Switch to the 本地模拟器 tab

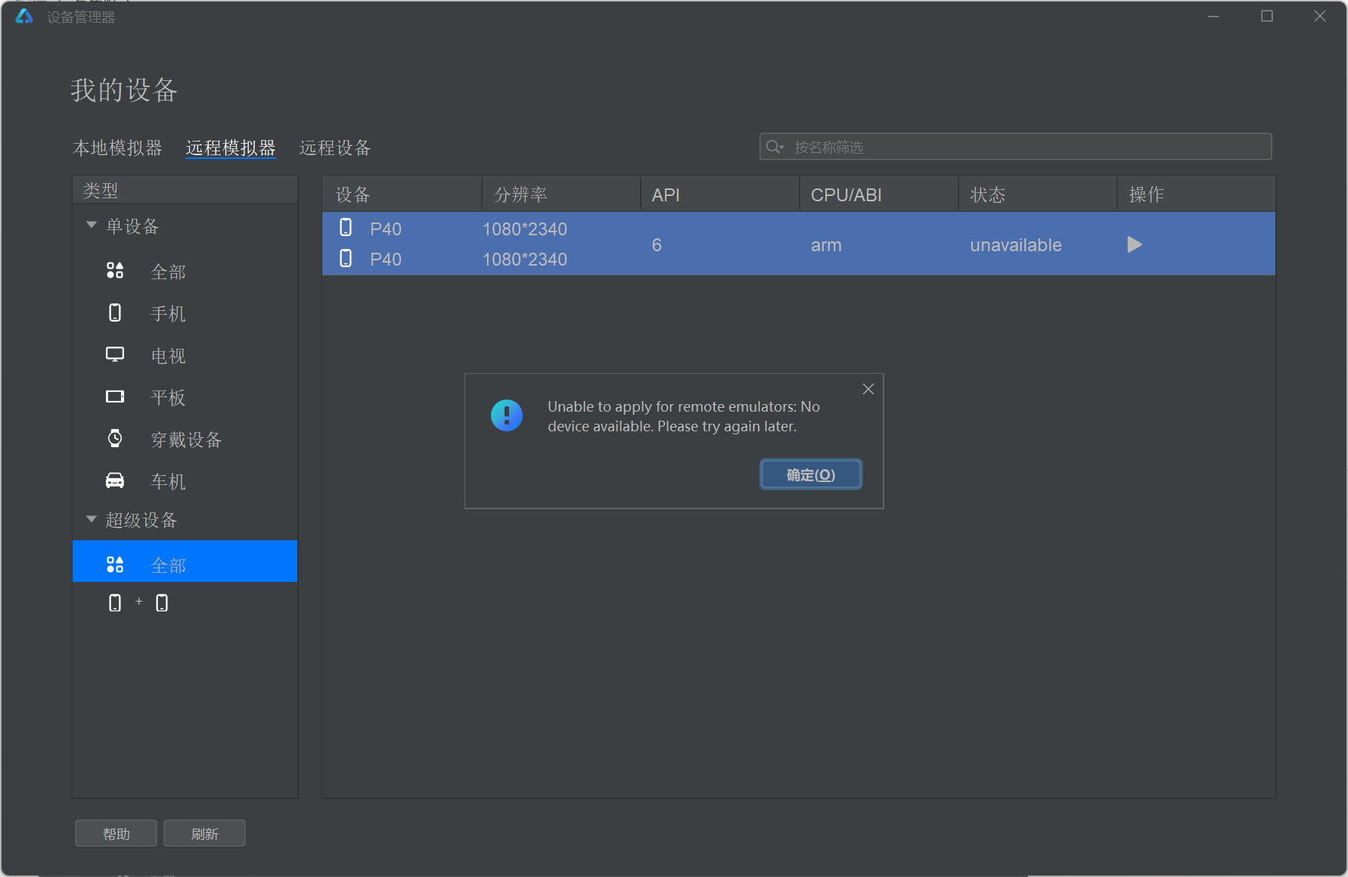tap(117, 148)
